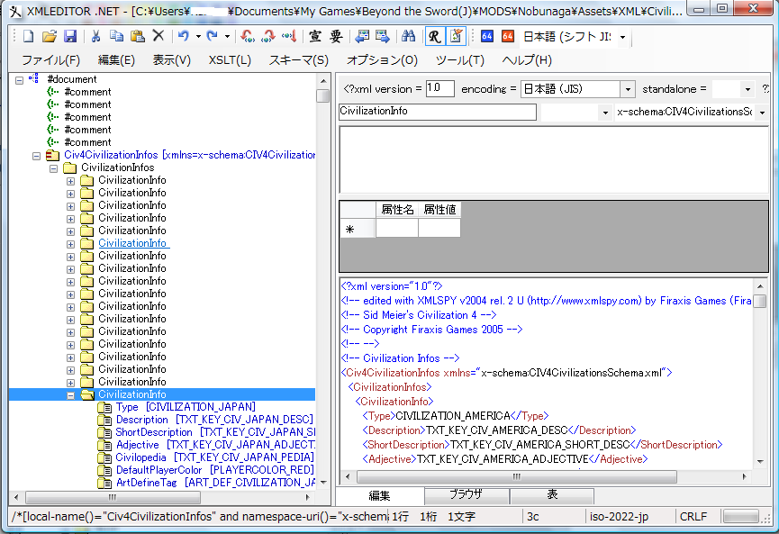Open the XSLT(L) menu
779x534 pixels.
(x=229, y=60)
